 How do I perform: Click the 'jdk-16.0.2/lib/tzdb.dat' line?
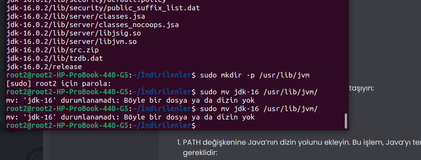coord(54,58)
